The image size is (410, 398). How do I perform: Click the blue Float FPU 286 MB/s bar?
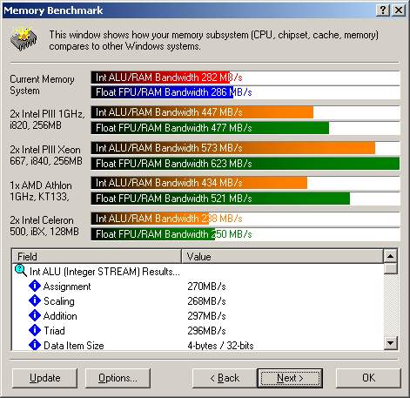tap(162, 92)
